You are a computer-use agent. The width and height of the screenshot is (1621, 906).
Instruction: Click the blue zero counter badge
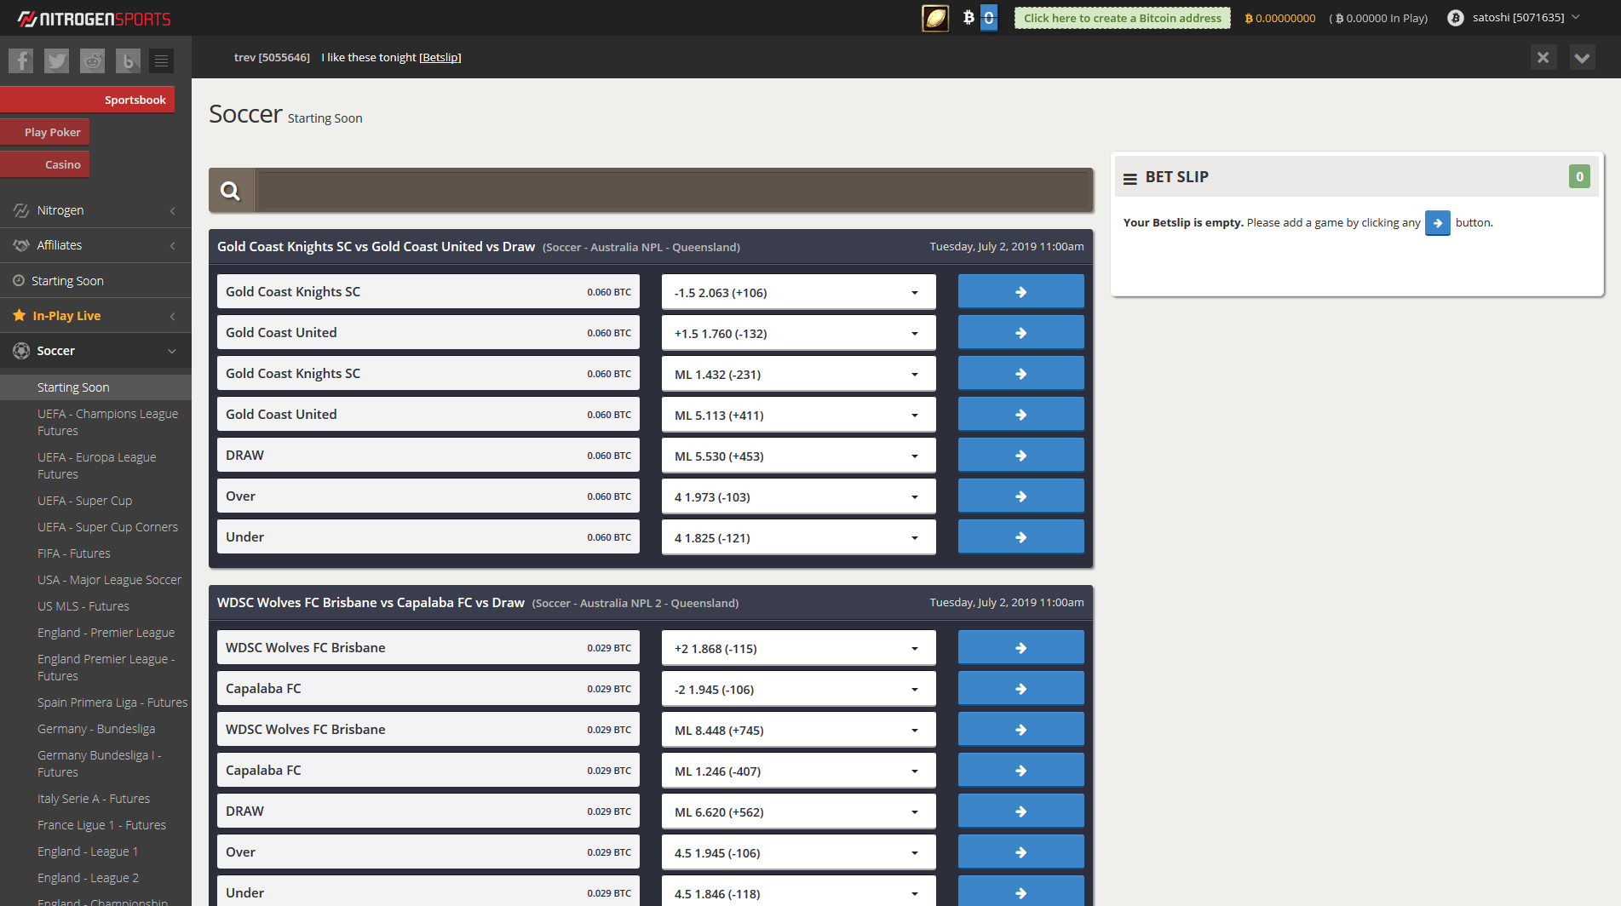point(989,18)
